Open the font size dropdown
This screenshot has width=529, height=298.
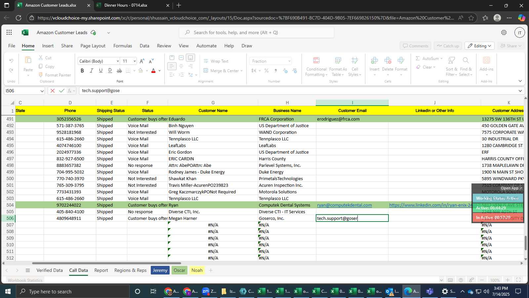135,61
